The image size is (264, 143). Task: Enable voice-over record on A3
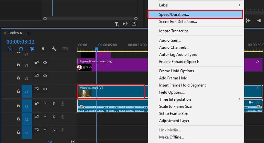[62, 130]
